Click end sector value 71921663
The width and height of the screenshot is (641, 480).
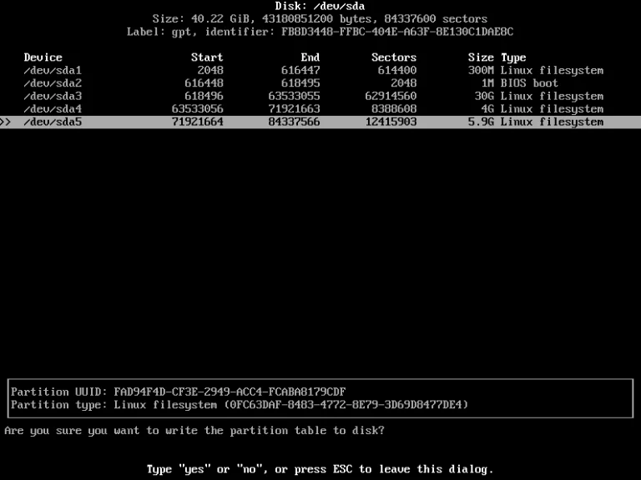pos(294,109)
